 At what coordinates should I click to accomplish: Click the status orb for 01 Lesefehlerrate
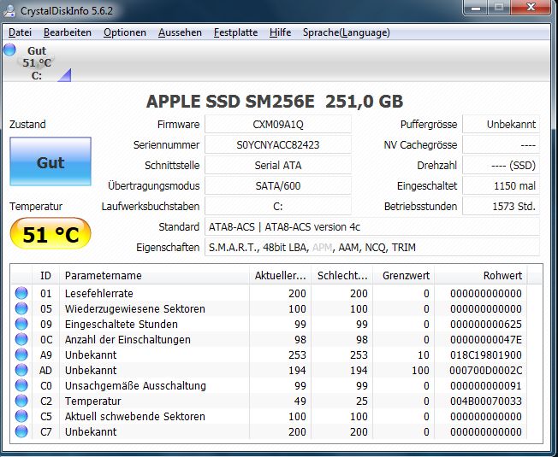21,293
